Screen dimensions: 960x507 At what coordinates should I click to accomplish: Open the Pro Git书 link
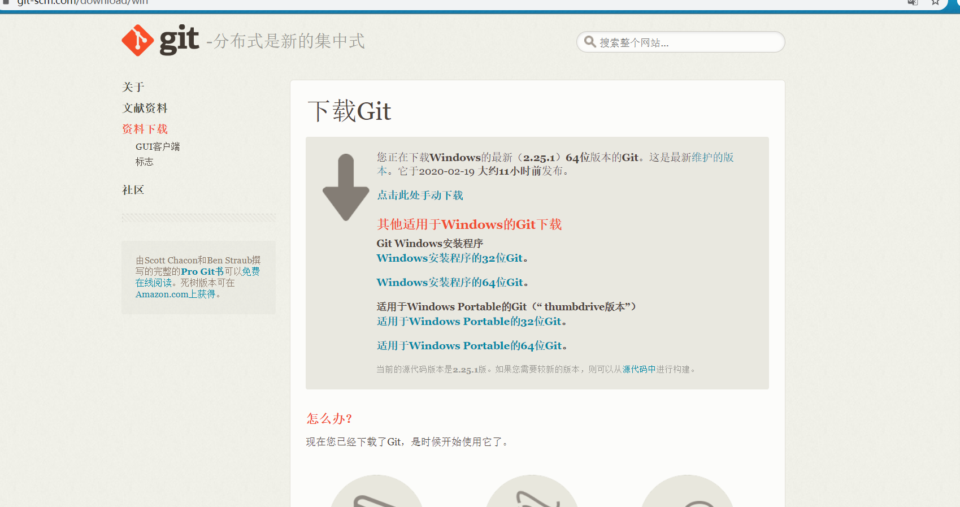(202, 271)
